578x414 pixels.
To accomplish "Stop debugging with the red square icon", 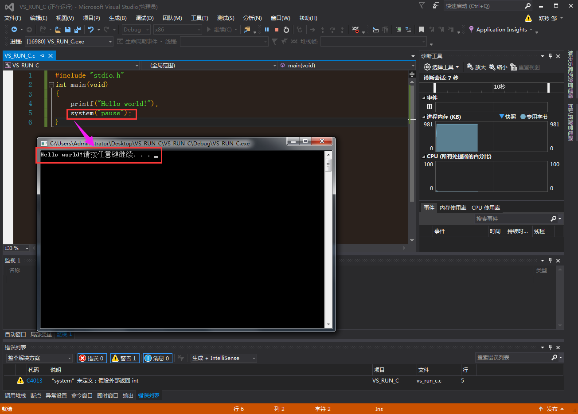I will tap(277, 30).
